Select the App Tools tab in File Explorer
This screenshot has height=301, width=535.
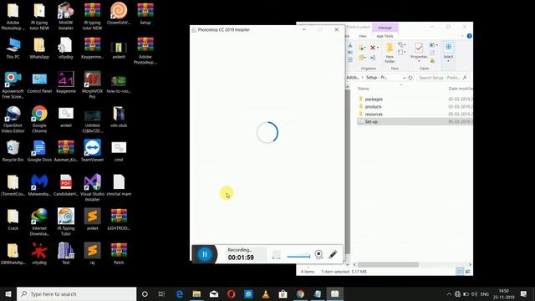coord(385,36)
